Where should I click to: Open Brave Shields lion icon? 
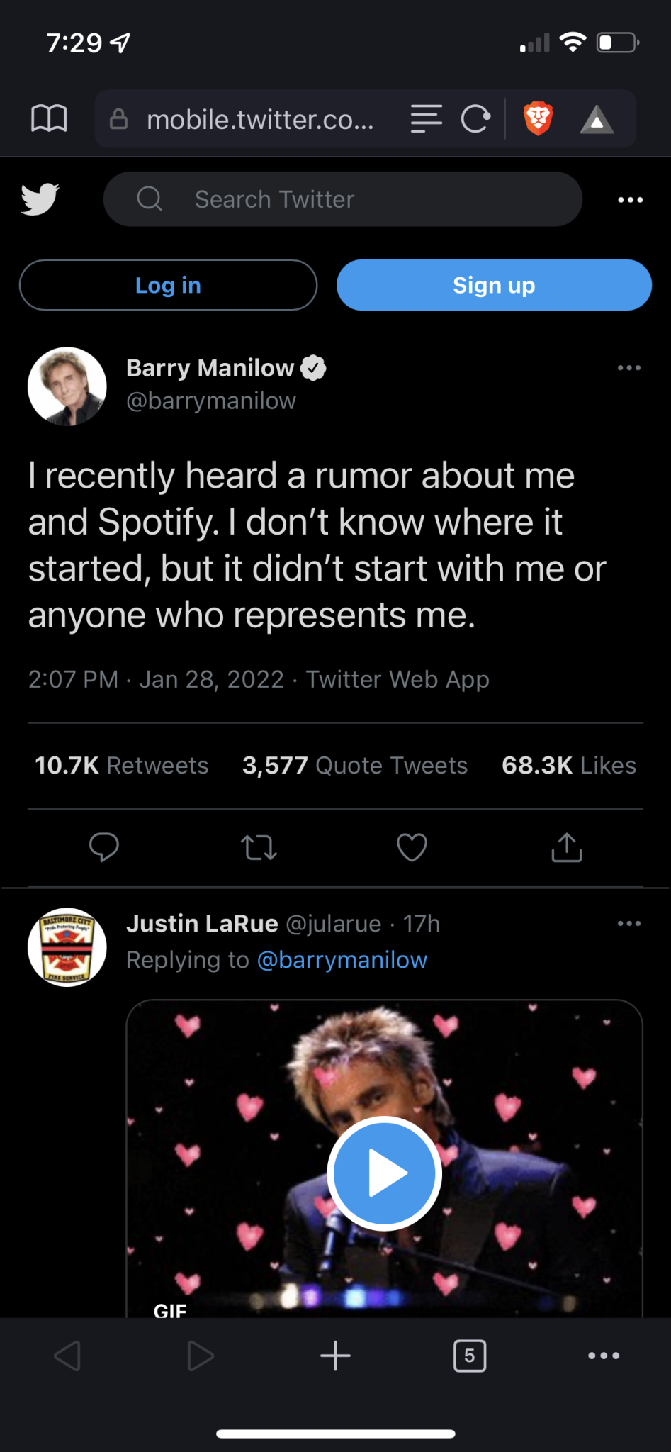pos(538,118)
